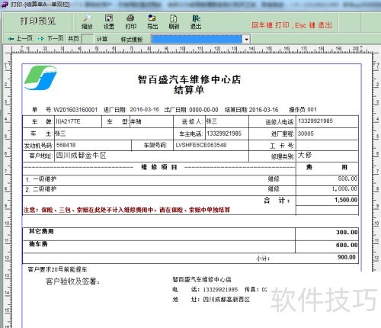Click the 合计 total 1,500.00
The width and height of the screenshot is (381, 328).
coord(346,200)
